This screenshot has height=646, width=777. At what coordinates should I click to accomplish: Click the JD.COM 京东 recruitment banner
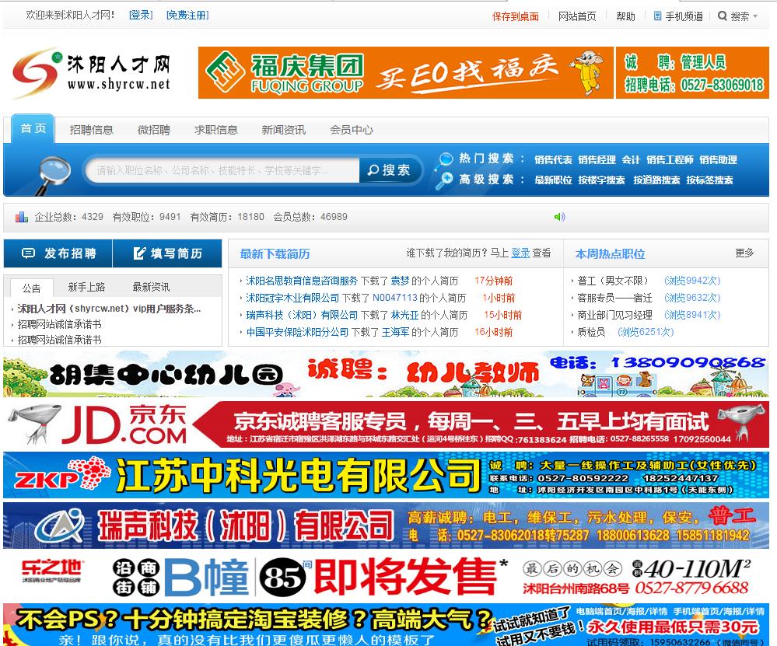click(x=386, y=424)
